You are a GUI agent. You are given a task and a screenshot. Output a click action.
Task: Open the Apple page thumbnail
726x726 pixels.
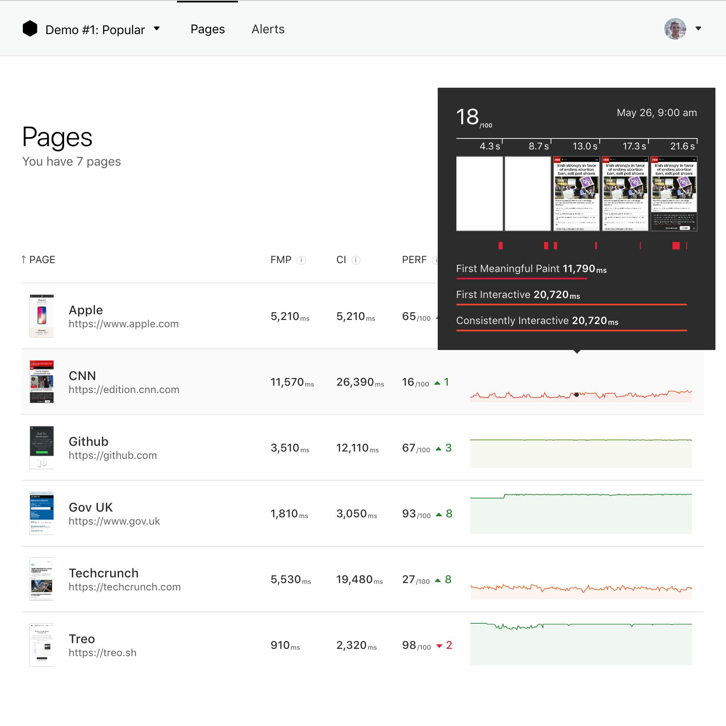[x=41, y=316]
